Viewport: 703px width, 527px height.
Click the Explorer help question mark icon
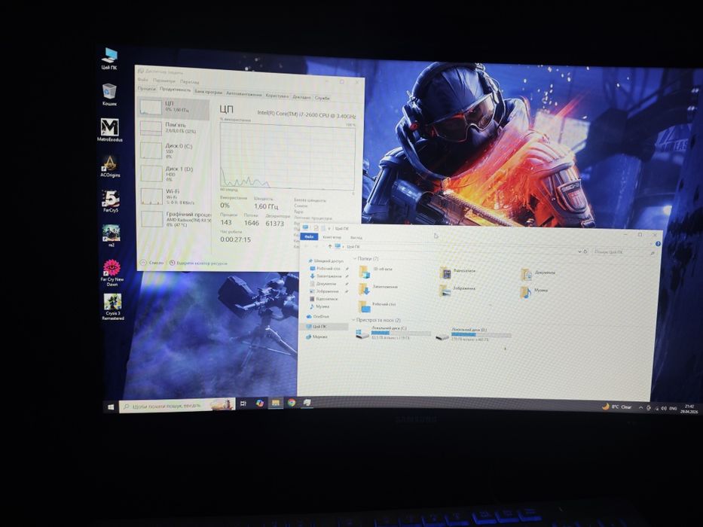point(658,244)
